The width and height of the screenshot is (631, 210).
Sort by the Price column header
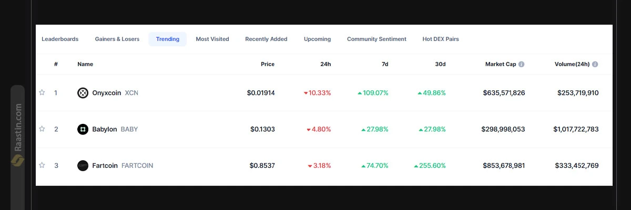click(x=268, y=64)
